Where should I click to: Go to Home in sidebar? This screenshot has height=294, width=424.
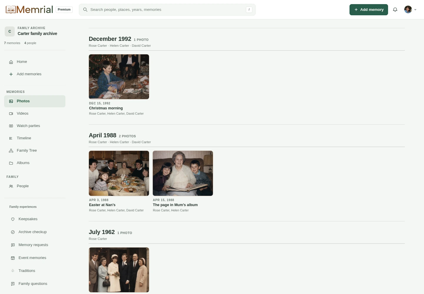[x=35, y=62]
